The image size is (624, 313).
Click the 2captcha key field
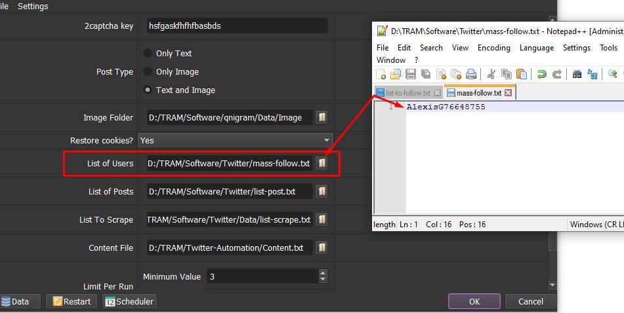[238, 26]
